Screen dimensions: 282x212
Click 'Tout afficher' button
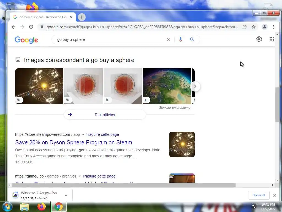105,115
